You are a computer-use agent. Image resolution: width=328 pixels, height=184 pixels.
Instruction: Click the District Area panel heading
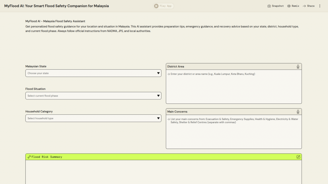coord(176,66)
